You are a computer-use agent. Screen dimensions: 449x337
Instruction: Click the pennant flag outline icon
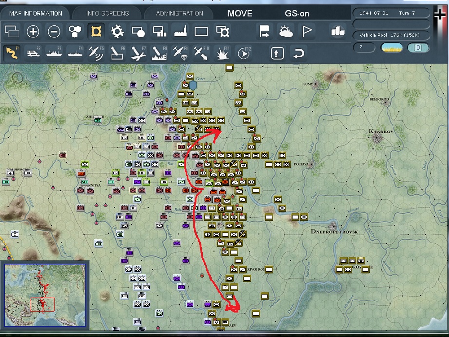tap(307, 31)
